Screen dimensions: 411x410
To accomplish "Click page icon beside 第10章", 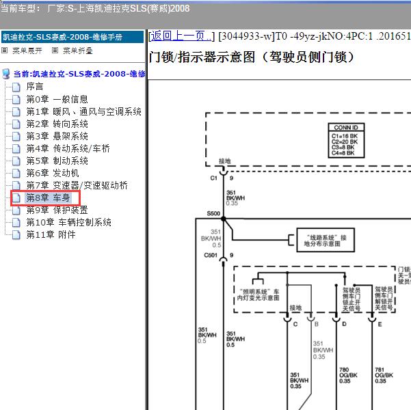I will 16,222.
